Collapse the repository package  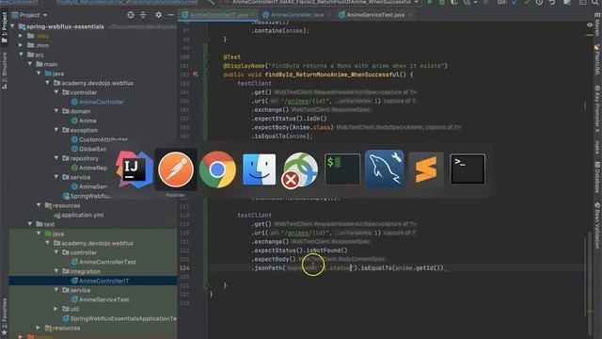[x=56, y=158]
